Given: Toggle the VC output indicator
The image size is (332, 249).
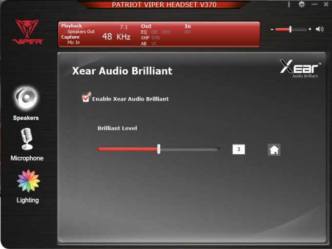Looking at the screenshot, I should pos(154,43).
